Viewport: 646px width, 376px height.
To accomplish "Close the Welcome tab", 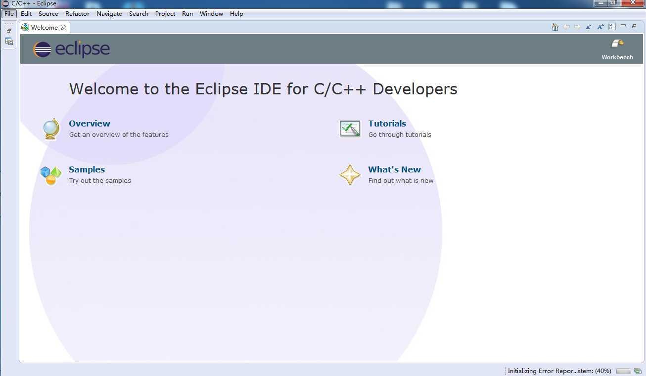I will tap(64, 27).
